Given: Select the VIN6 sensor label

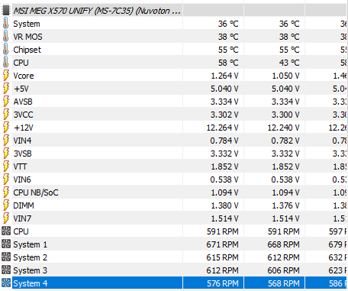Looking at the screenshot, I should (22, 179).
